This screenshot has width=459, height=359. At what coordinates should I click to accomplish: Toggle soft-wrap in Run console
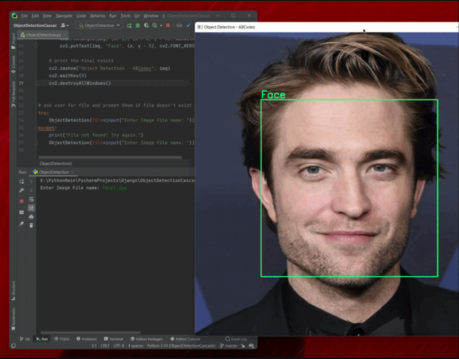(31, 200)
